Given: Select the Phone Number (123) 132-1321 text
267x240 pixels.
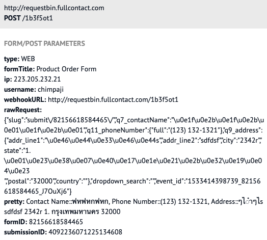Looking at the screenshot, I should (159, 201).
